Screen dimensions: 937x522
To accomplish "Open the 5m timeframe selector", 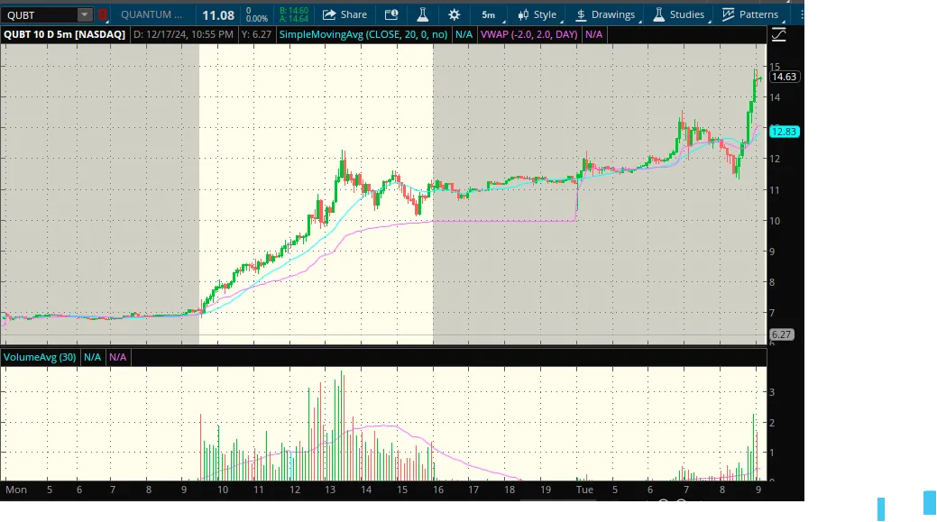I will point(488,14).
